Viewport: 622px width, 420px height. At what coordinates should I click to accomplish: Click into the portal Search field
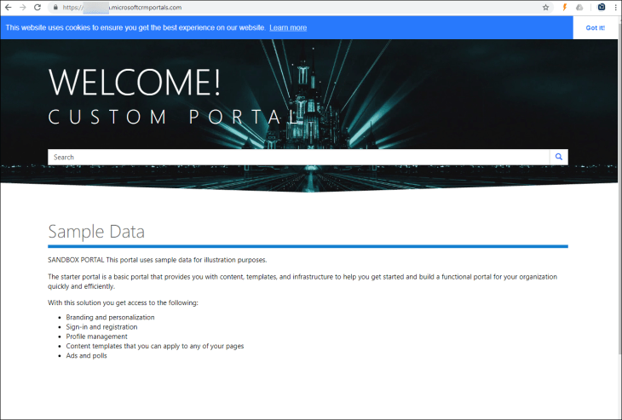tap(298, 157)
